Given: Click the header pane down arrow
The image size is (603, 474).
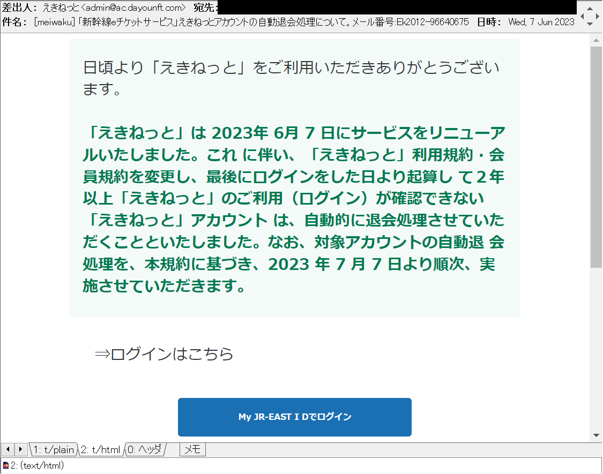Looking at the screenshot, I should (590, 24).
